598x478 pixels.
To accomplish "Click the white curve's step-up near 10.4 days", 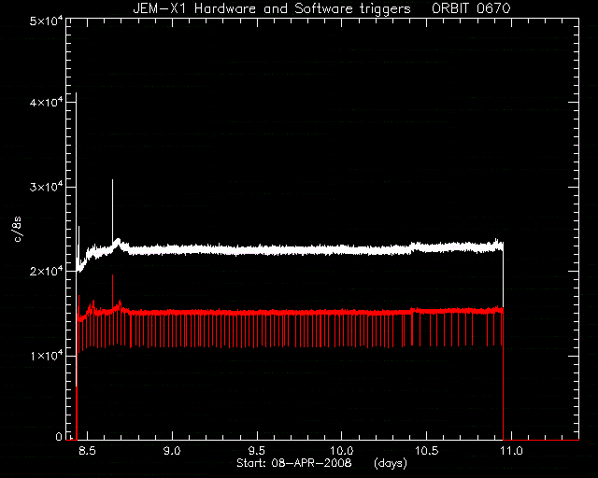I will [x=412, y=246].
